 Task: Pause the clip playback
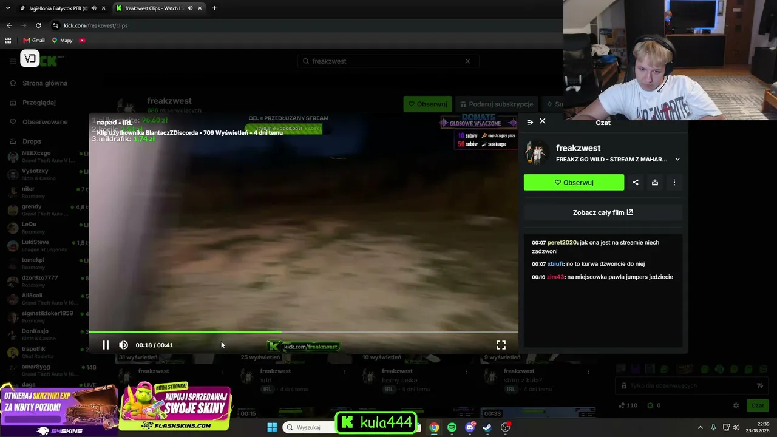click(106, 345)
